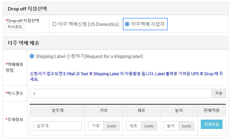The height and width of the screenshot is (140, 233).
Task: Focus the 높이 height input field
Action: pyautogui.click(x=171, y=126)
